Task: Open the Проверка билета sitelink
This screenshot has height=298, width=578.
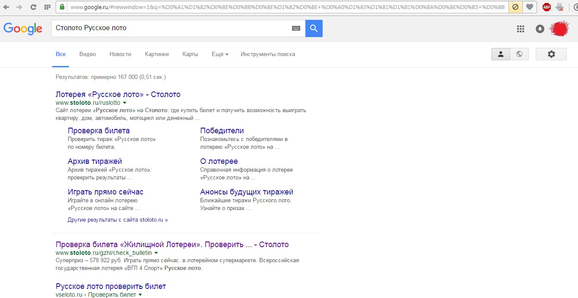Action: click(99, 131)
